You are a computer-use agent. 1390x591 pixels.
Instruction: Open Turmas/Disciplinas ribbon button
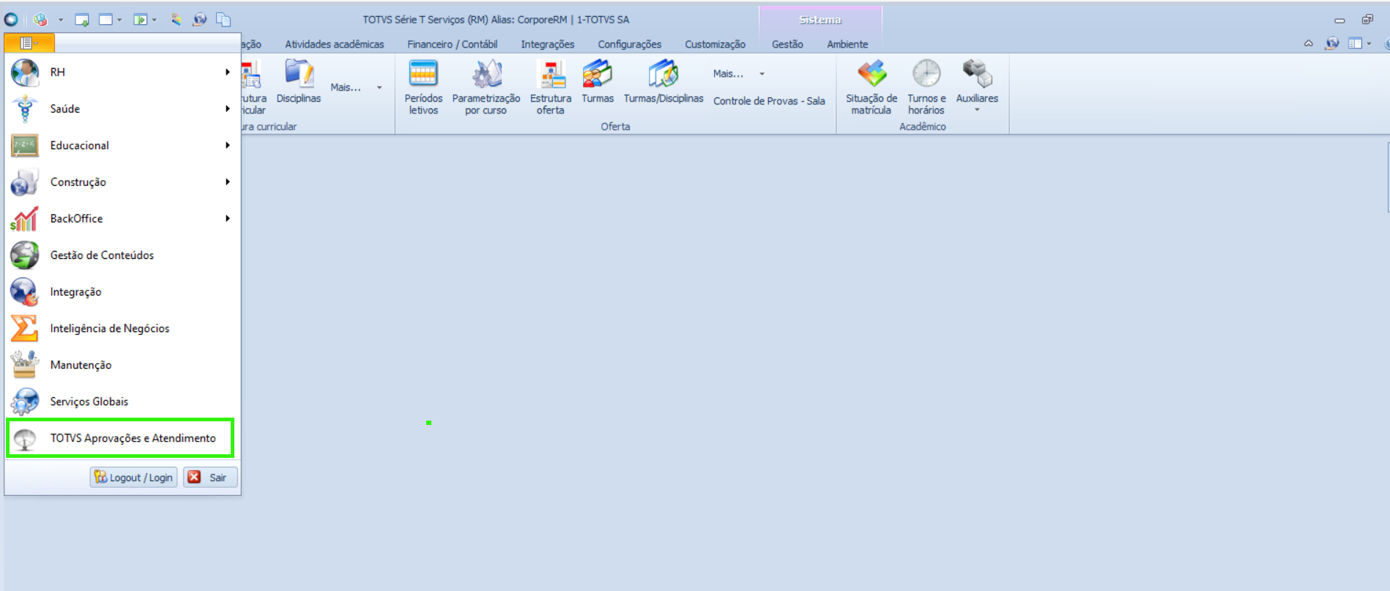[664, 82]
